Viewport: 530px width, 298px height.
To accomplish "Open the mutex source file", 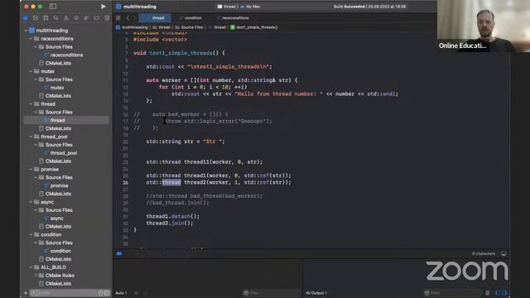I will 57,88.
